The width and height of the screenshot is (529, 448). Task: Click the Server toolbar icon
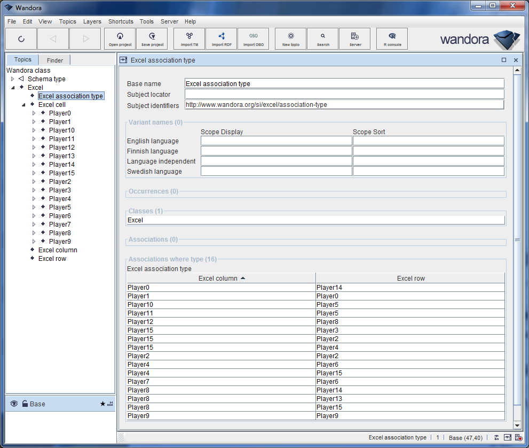pos(355,39)
